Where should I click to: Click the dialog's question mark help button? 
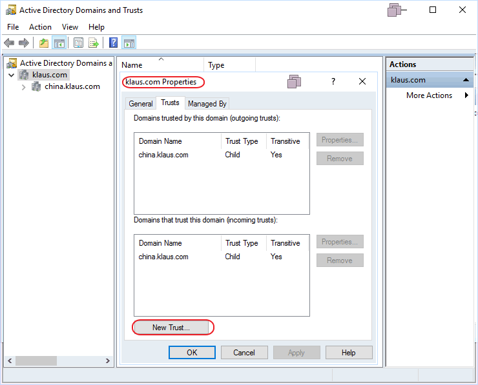click(x=333, y=81)
